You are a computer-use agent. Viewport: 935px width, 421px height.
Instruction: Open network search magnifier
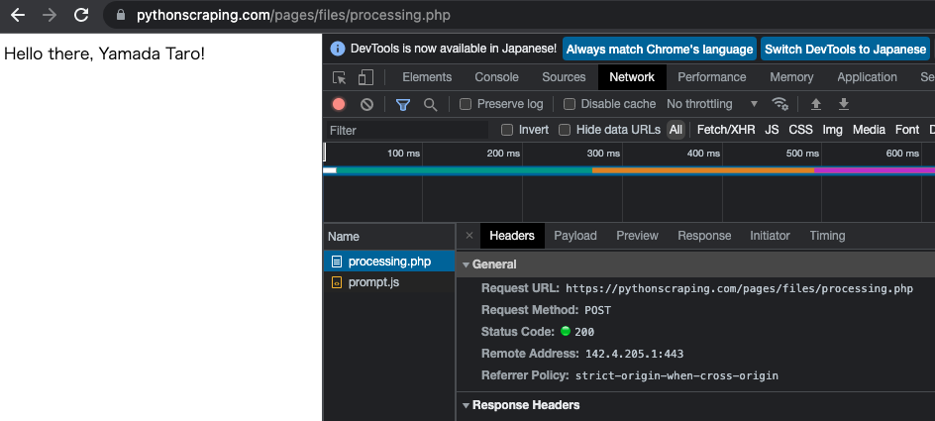430,104
